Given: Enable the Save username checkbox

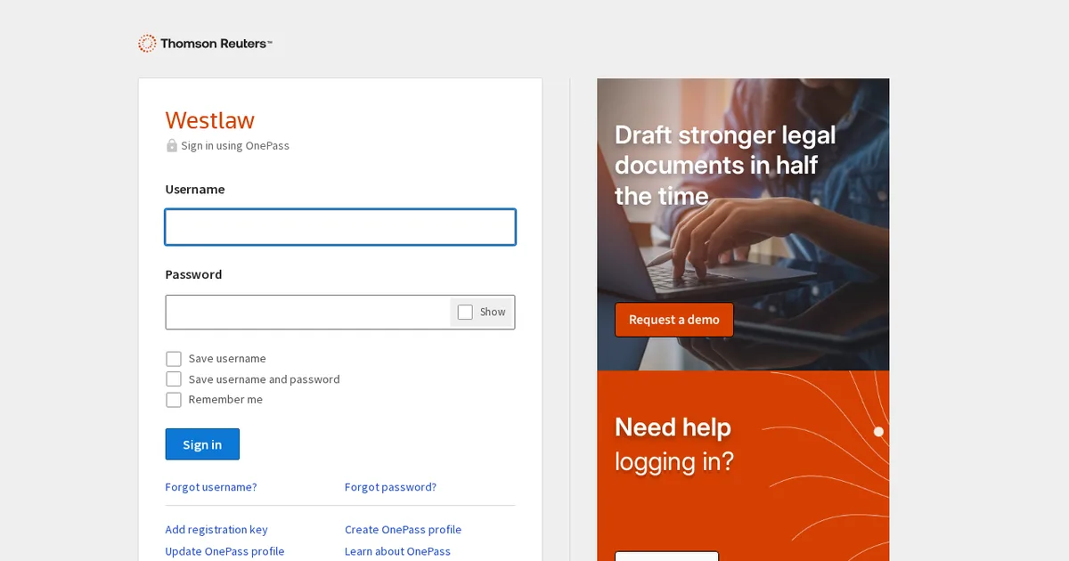Looking at the screenshot, I should (x=174, y=359).
